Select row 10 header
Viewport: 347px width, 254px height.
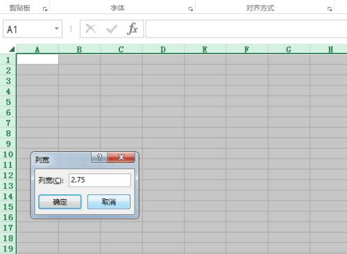point(8,154)
